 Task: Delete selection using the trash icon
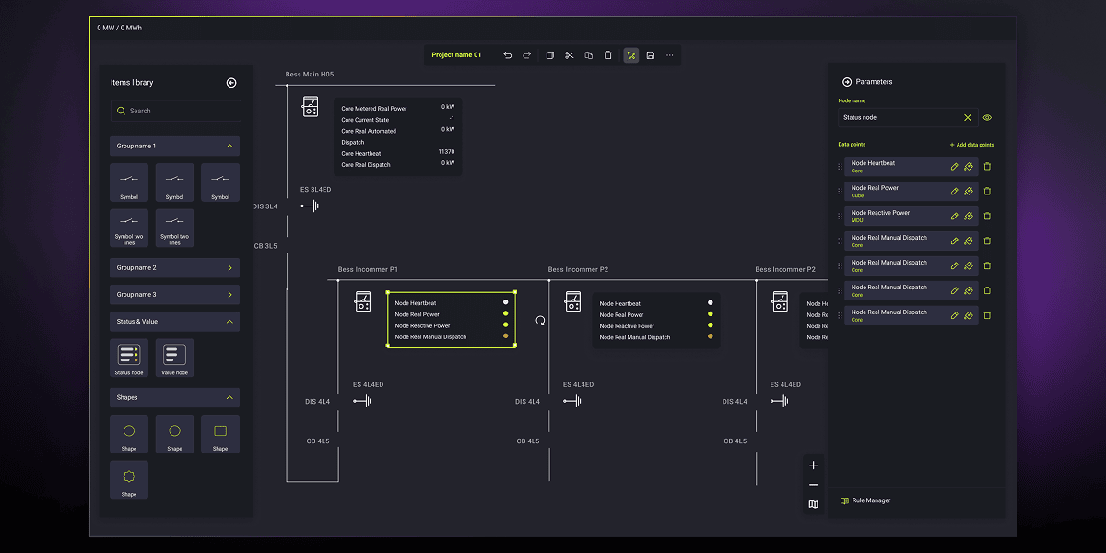click(608, 55)
